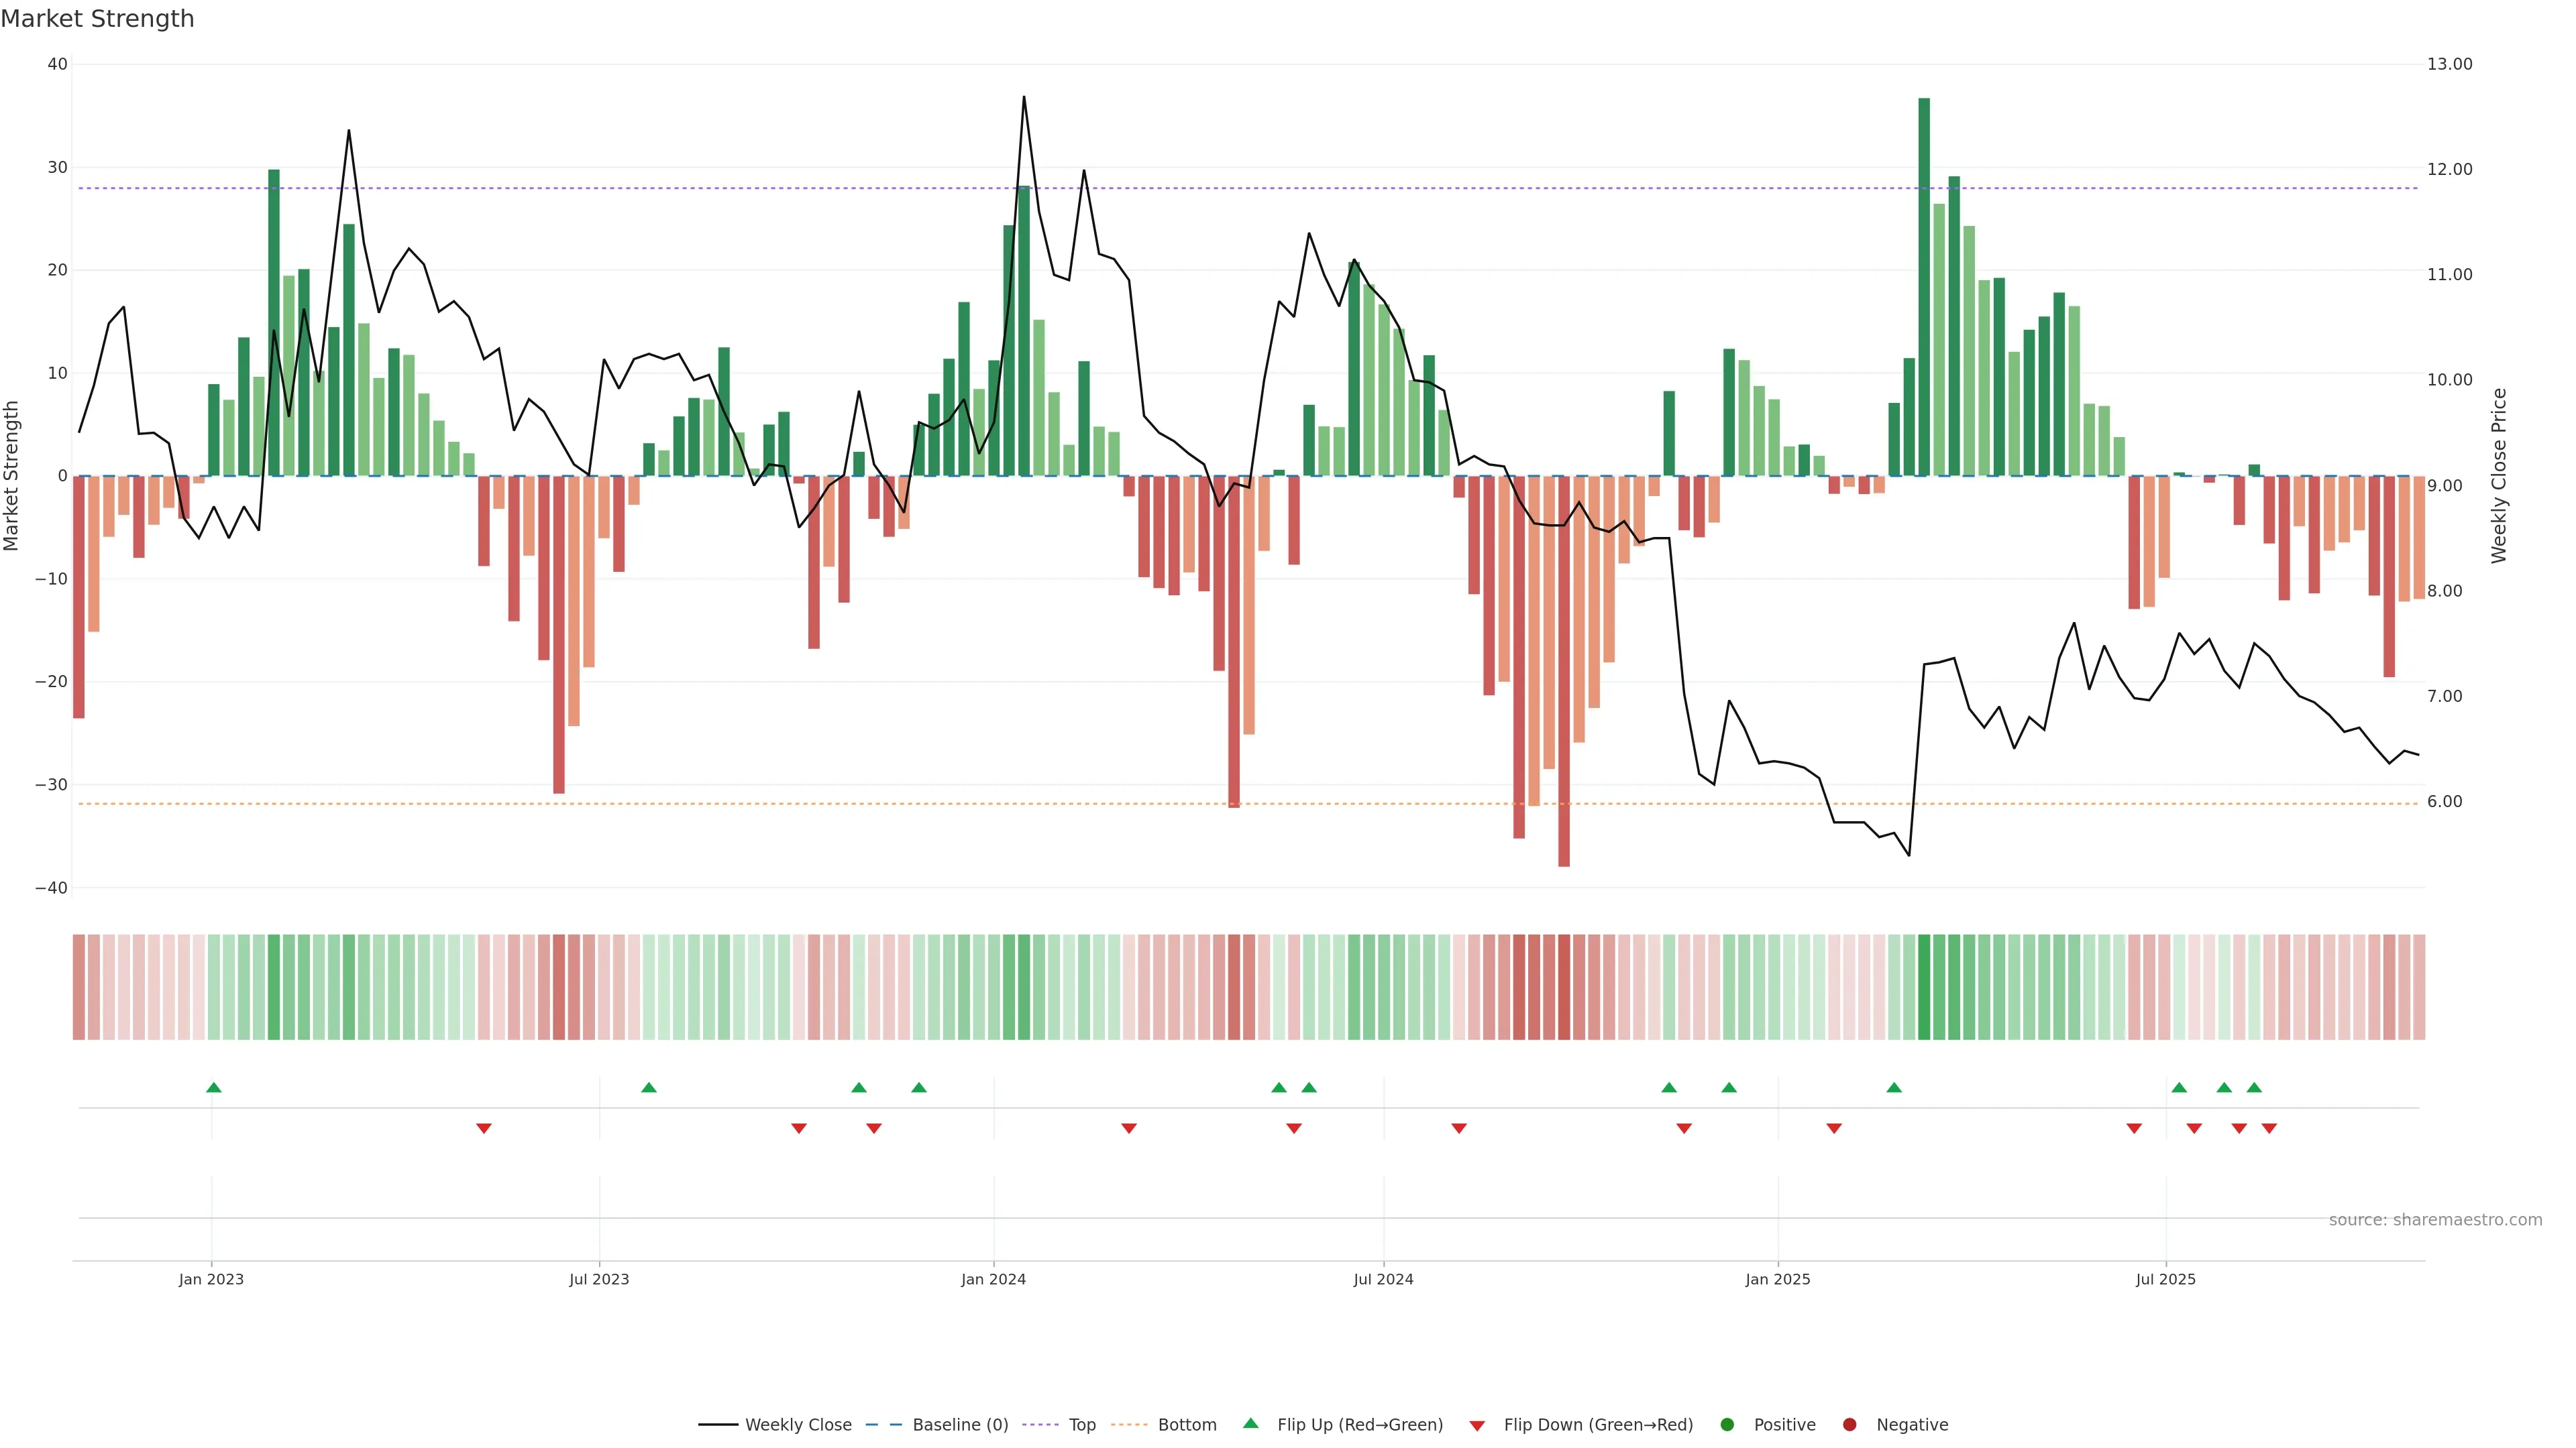Click first red flip-down triangle marker
Screen dimensions: 2576x1448
click(484, 1128)
